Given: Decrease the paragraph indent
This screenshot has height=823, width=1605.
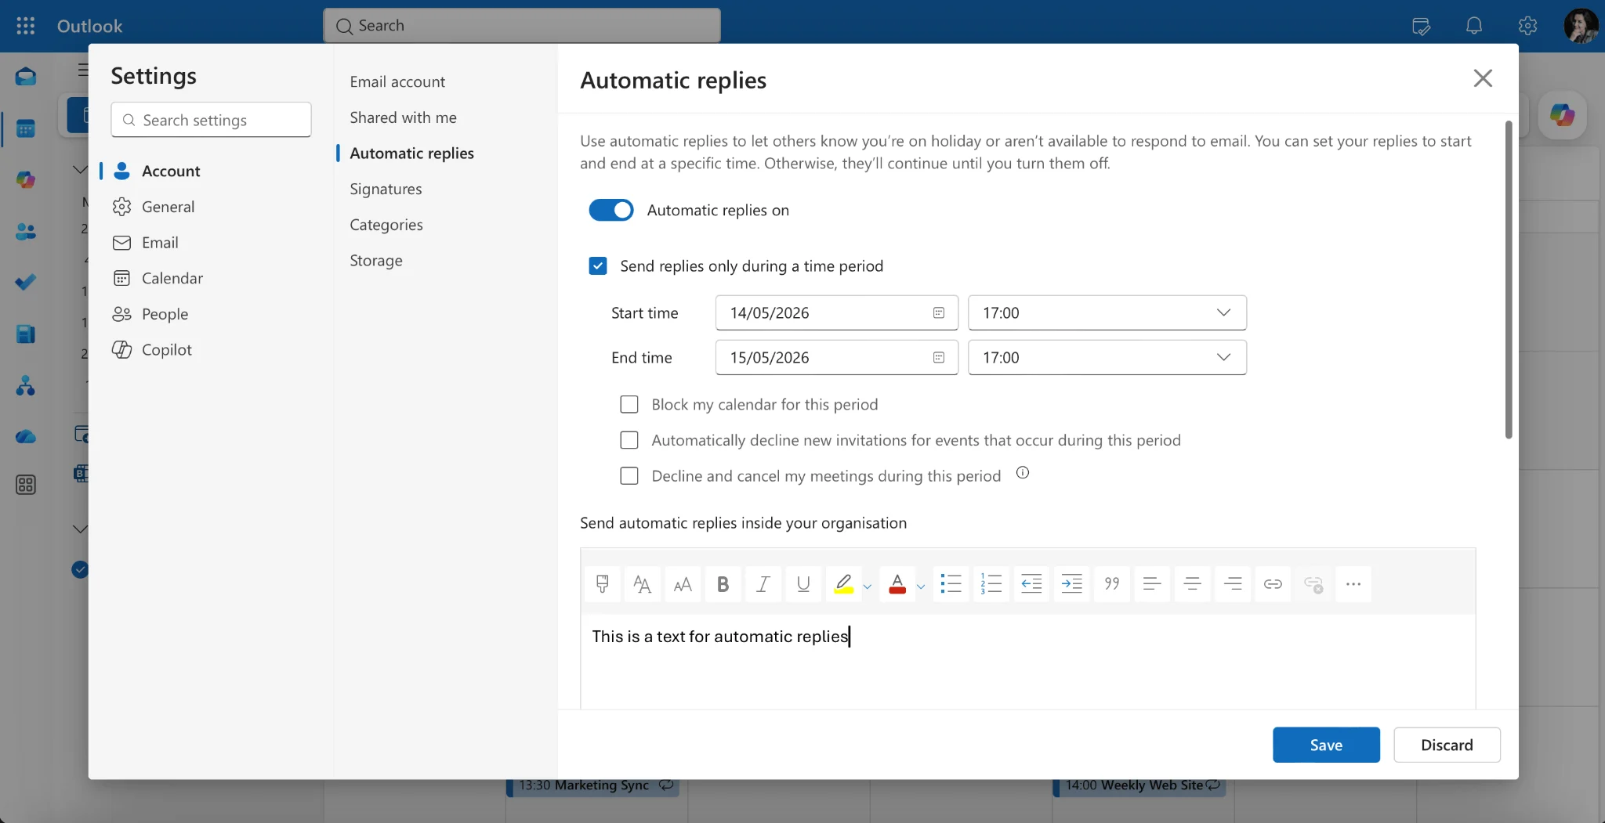Looking at the screenshot, I should coord(1031,584).
